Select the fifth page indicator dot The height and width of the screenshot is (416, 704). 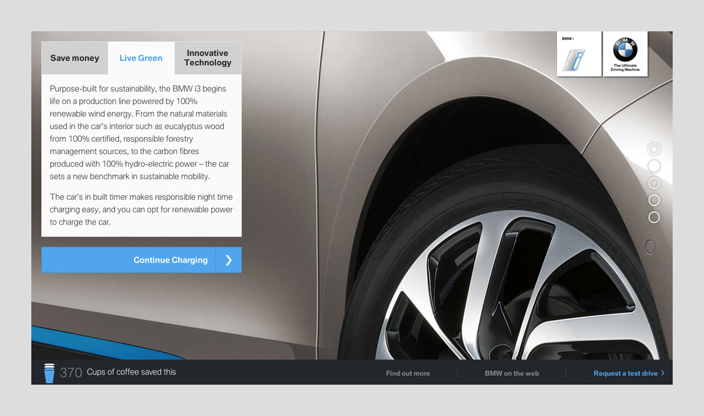pos(654,217)
